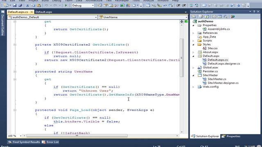Click the scroll down arrow in editor
The width and height of the screenshot is (262, 147).
(x=182, y=132)
